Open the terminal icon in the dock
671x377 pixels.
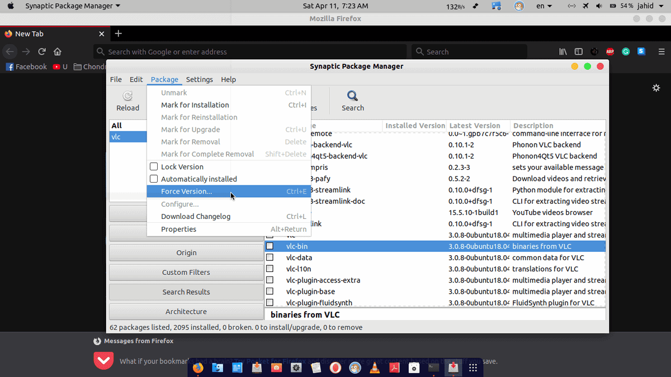click(433, 368)
